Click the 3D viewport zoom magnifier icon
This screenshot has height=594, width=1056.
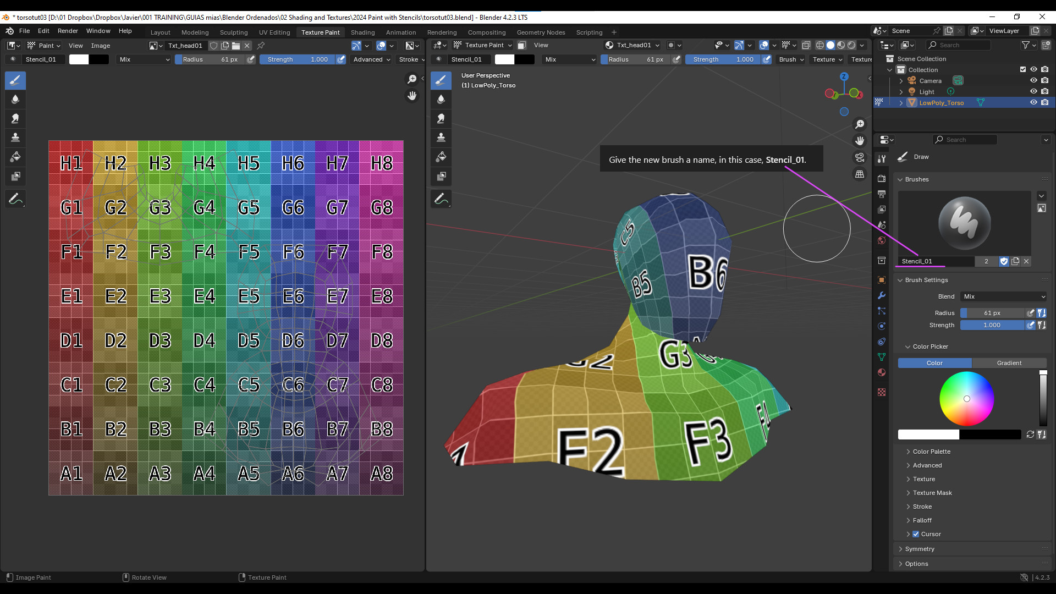[x=860, y=125]
